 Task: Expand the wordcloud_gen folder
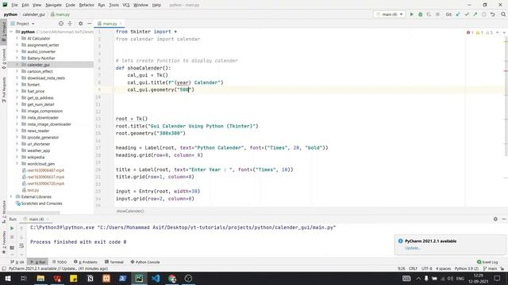(x=17, y=164)
